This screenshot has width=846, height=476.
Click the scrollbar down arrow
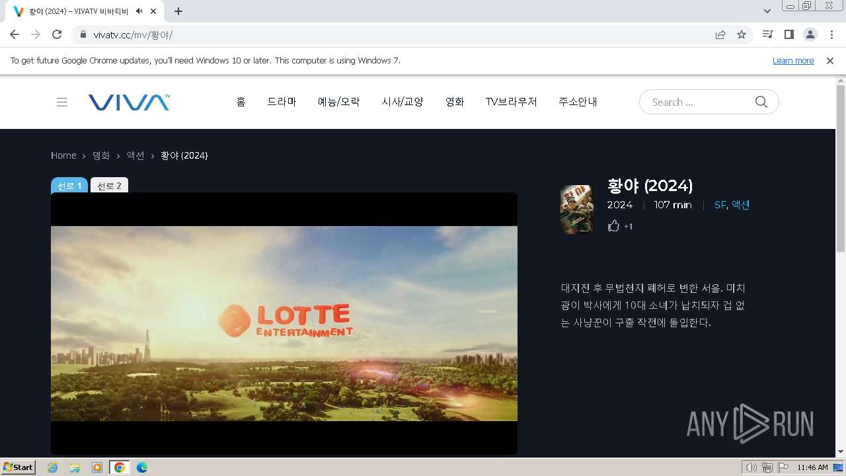(x=841, y=452)
